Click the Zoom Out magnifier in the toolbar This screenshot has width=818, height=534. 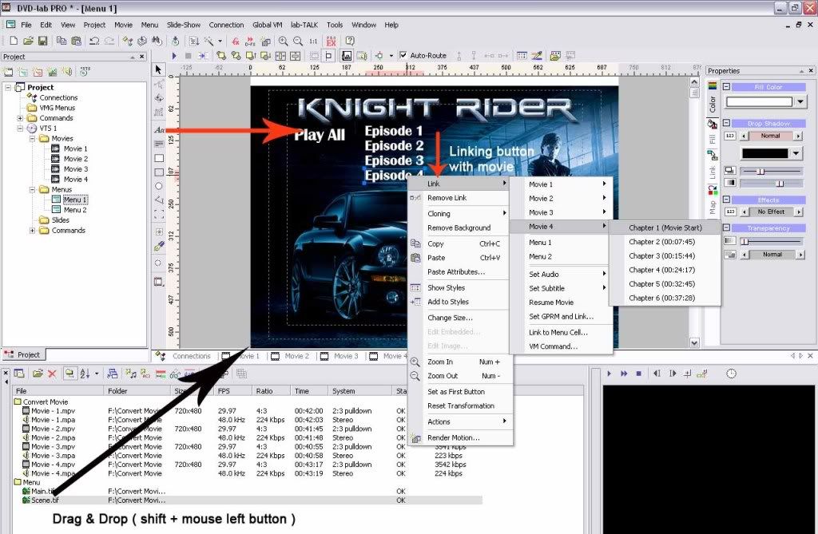[298, 41]
